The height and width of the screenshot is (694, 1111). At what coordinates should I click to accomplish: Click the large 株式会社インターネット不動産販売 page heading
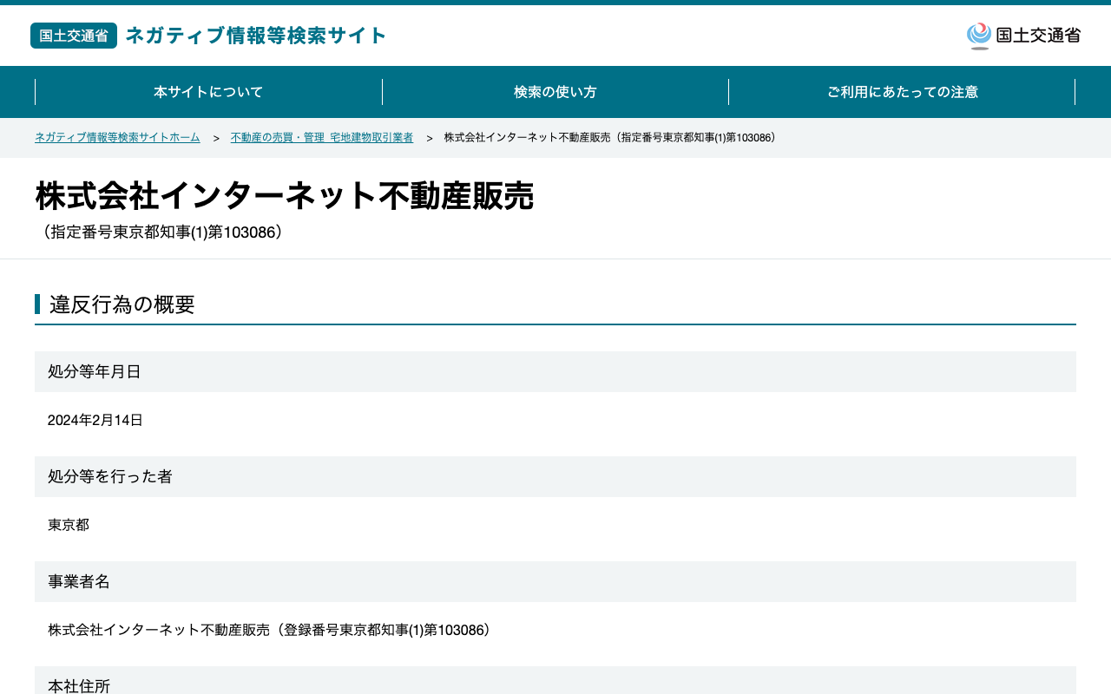[285, 196]
